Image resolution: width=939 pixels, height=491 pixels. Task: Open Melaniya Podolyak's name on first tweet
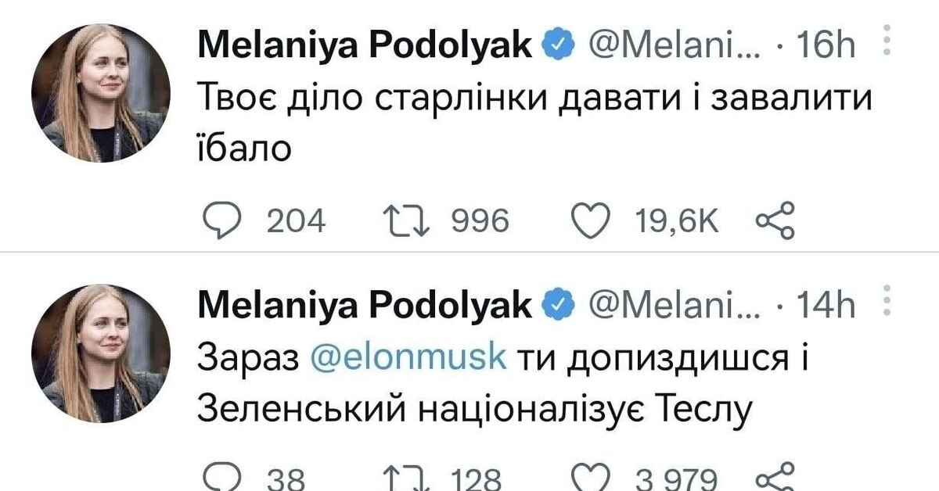click(365, 47)
